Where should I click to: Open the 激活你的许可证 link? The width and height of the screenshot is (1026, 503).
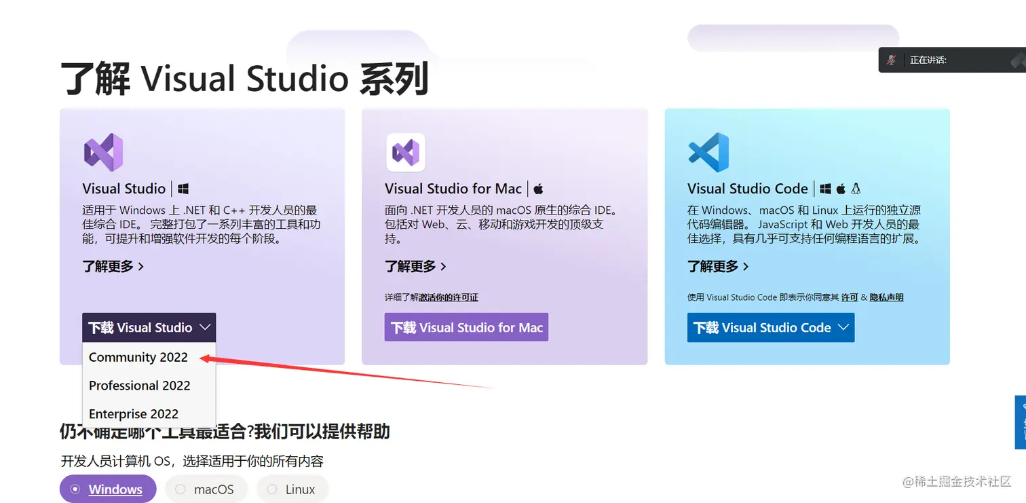pyautogui.click(x=449, y=297)
